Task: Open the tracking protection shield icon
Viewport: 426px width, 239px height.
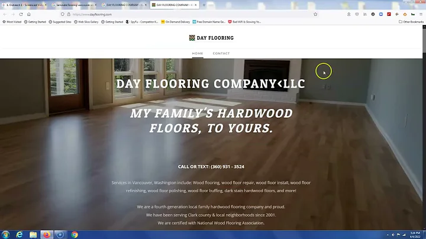Action: click(x=63, y=14)
